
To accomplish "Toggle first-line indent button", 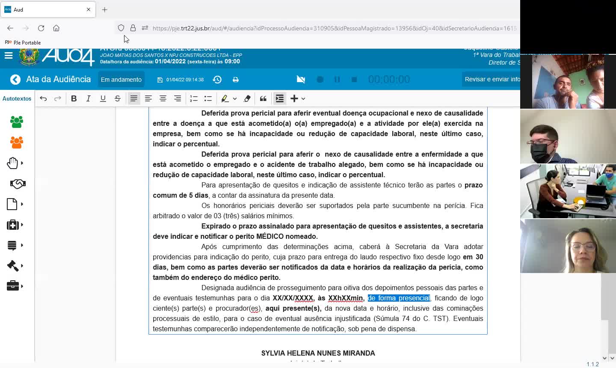I will tap(280, 98).
